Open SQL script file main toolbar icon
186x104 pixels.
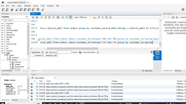7,10
